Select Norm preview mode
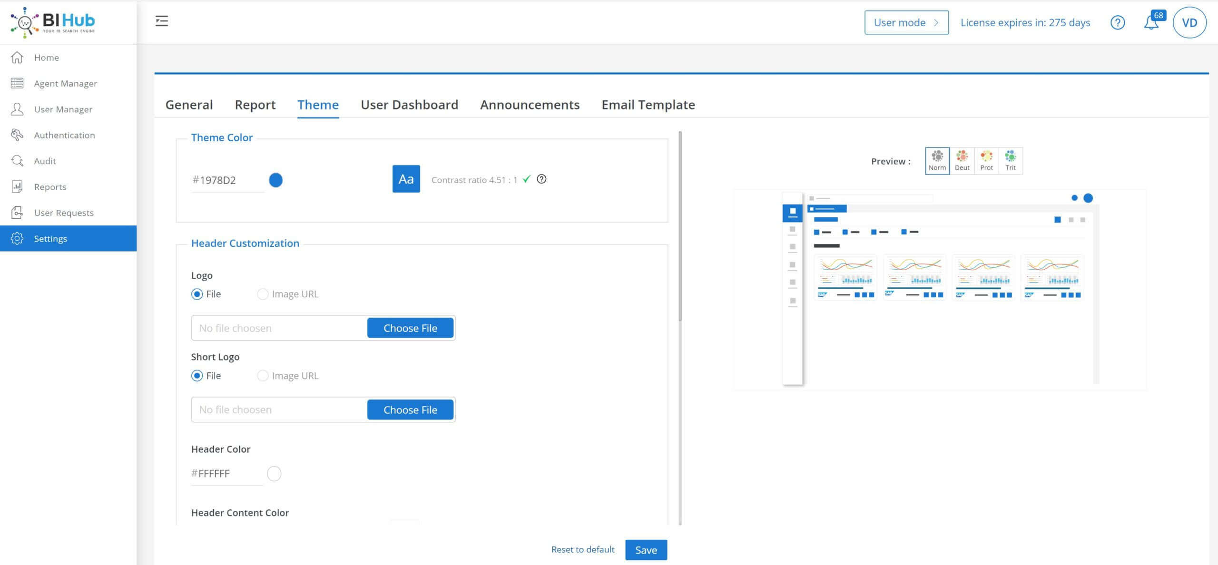1218x565 pixels. pyautogui.click(x=937, y=161)
